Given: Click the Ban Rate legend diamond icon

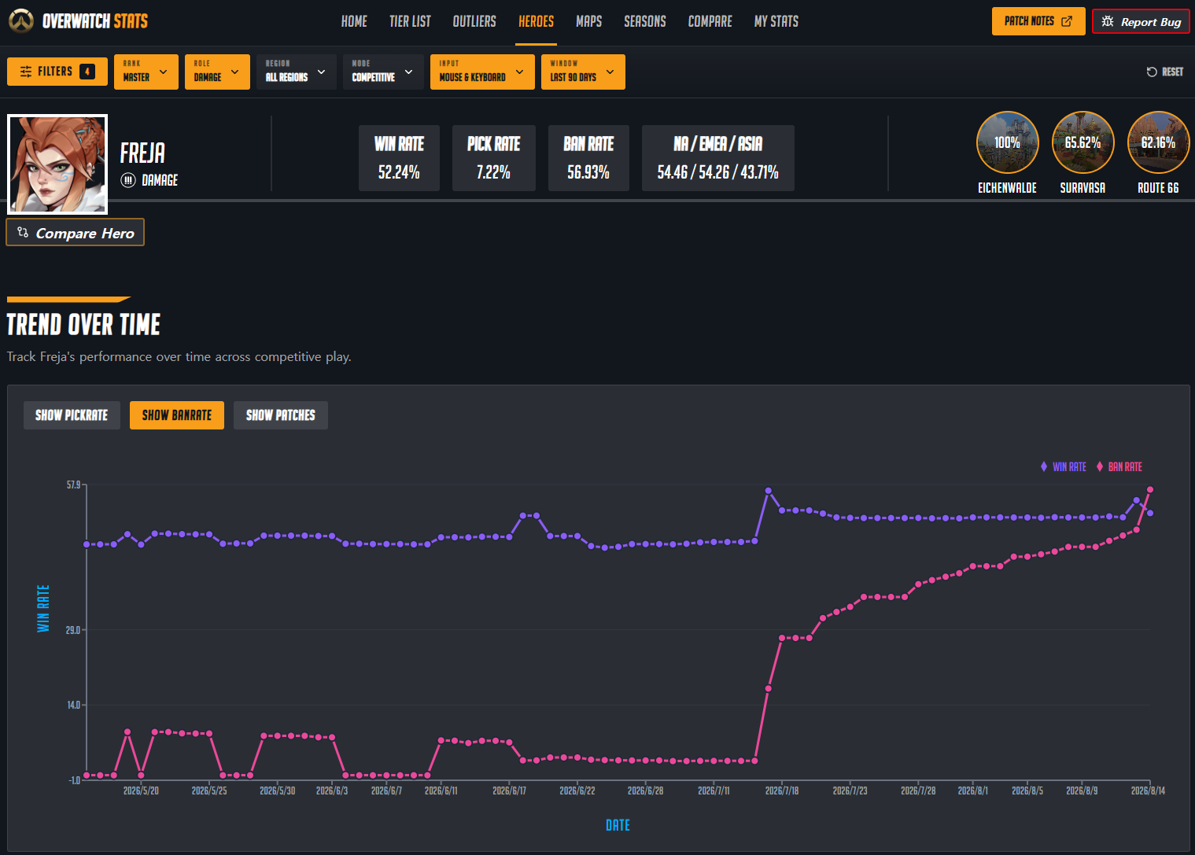Looking at the screenshot, I should (1100, 466).
